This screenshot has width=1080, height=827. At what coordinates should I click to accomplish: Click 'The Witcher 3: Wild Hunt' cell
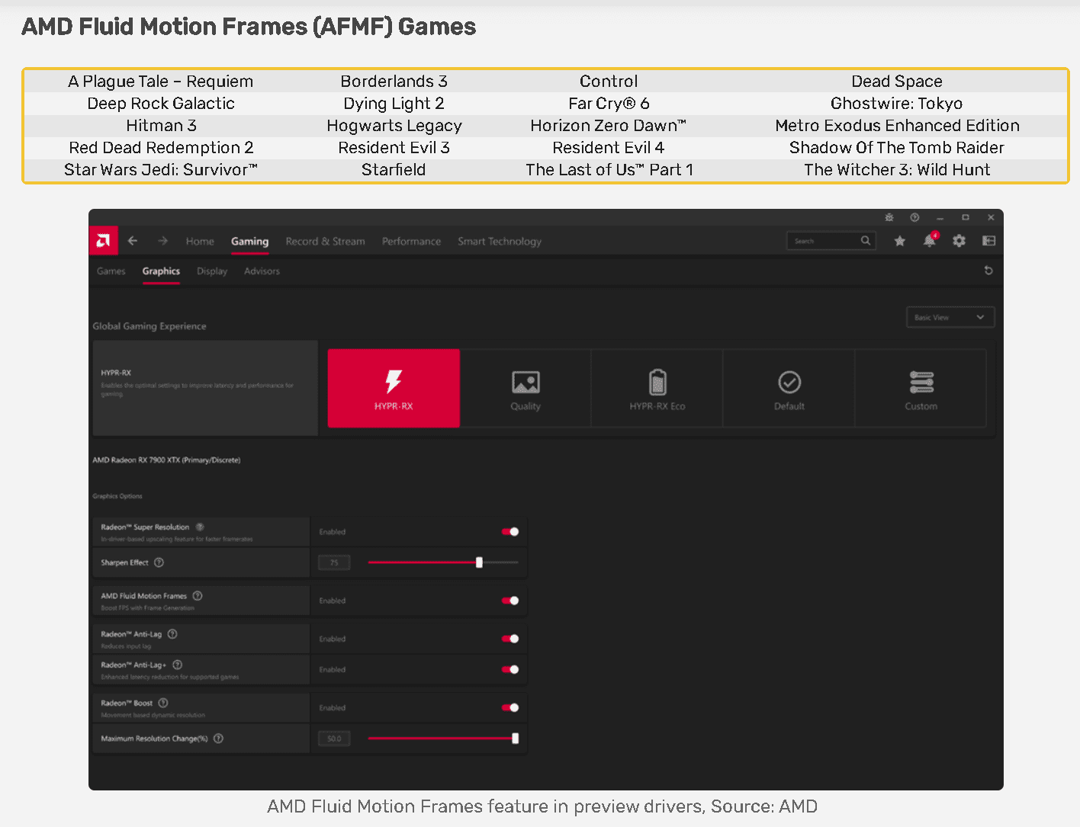click(x=897, y=170)
